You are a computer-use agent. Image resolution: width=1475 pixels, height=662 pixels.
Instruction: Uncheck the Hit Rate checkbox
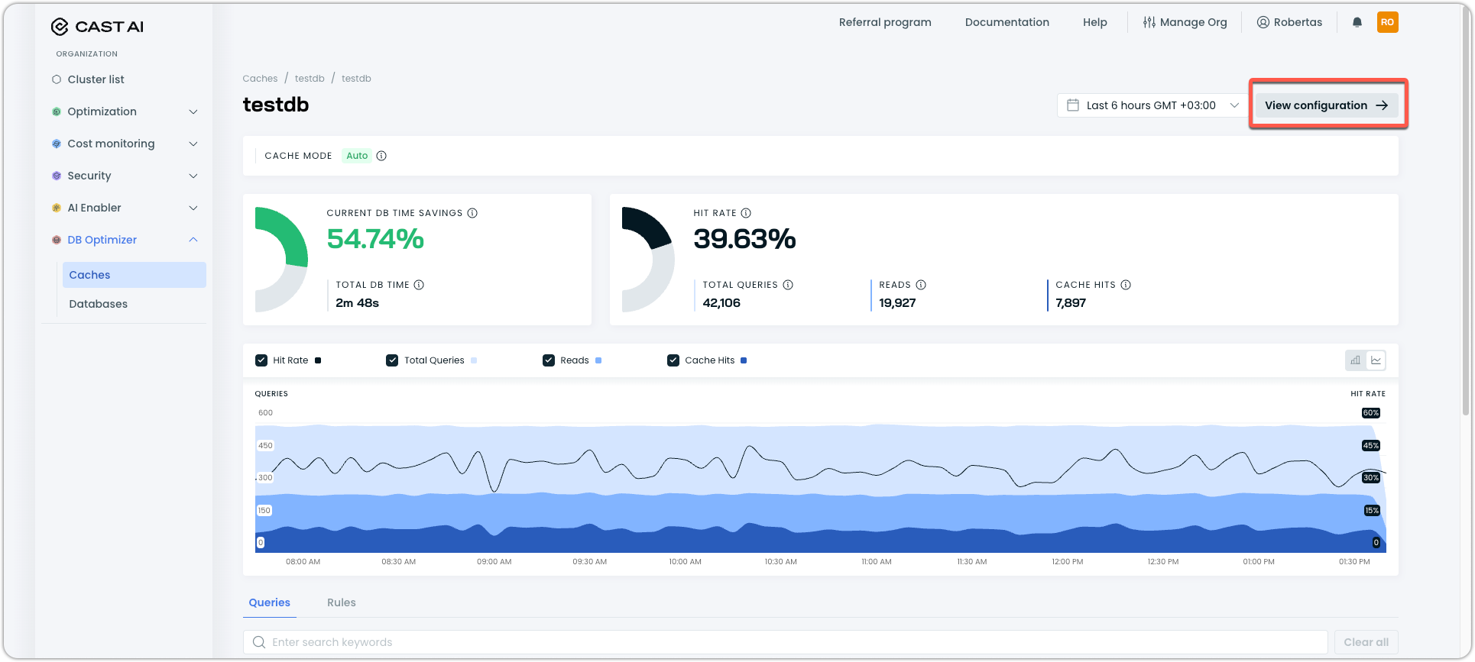(261, 360)
